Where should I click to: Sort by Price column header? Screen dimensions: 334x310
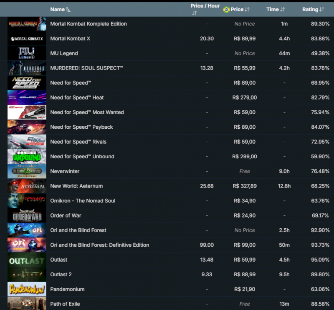[x=240, y=10]
